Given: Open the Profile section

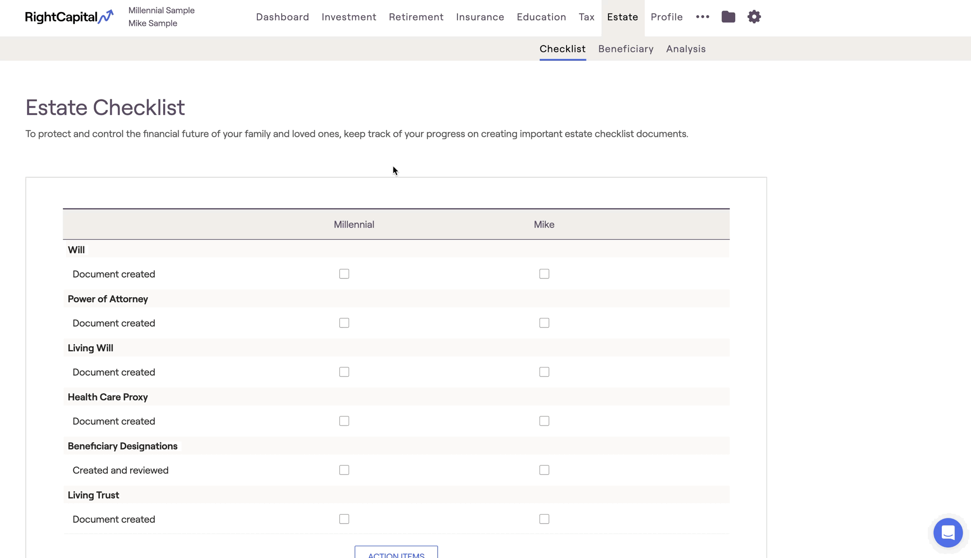Looking at the screenshot, I should tap(666, 17).
